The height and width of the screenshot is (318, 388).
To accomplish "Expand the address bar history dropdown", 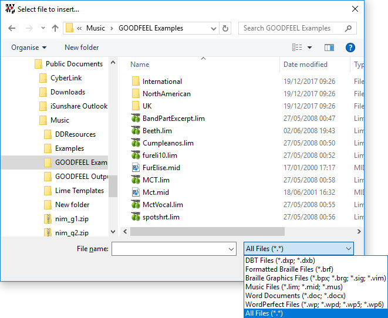I will tap(214, 28).
